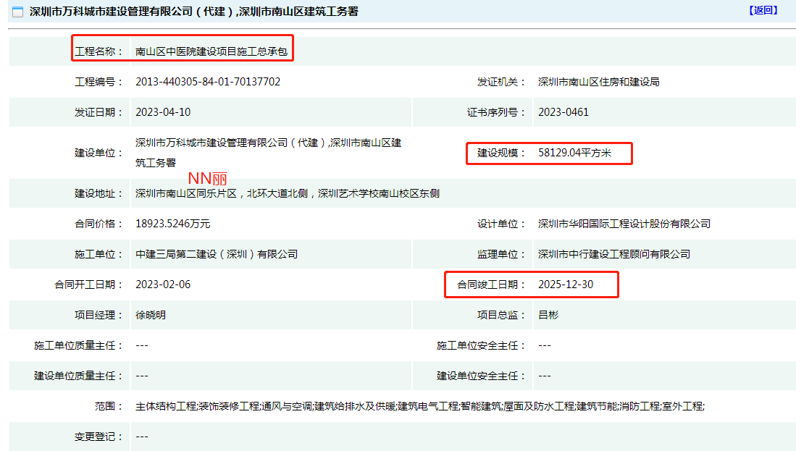Click design unit 深圳市华阳国际工程设计股份有限公司

[624, 224]
